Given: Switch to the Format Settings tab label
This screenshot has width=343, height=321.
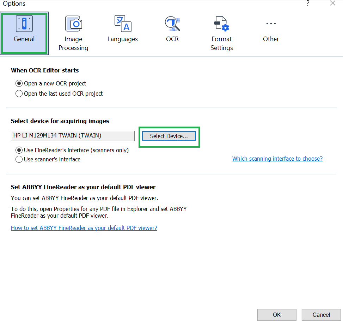Looking at the screenshot, I should (222, 43).
